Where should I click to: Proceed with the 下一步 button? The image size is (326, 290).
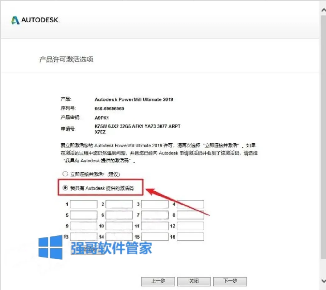point(230,281)
